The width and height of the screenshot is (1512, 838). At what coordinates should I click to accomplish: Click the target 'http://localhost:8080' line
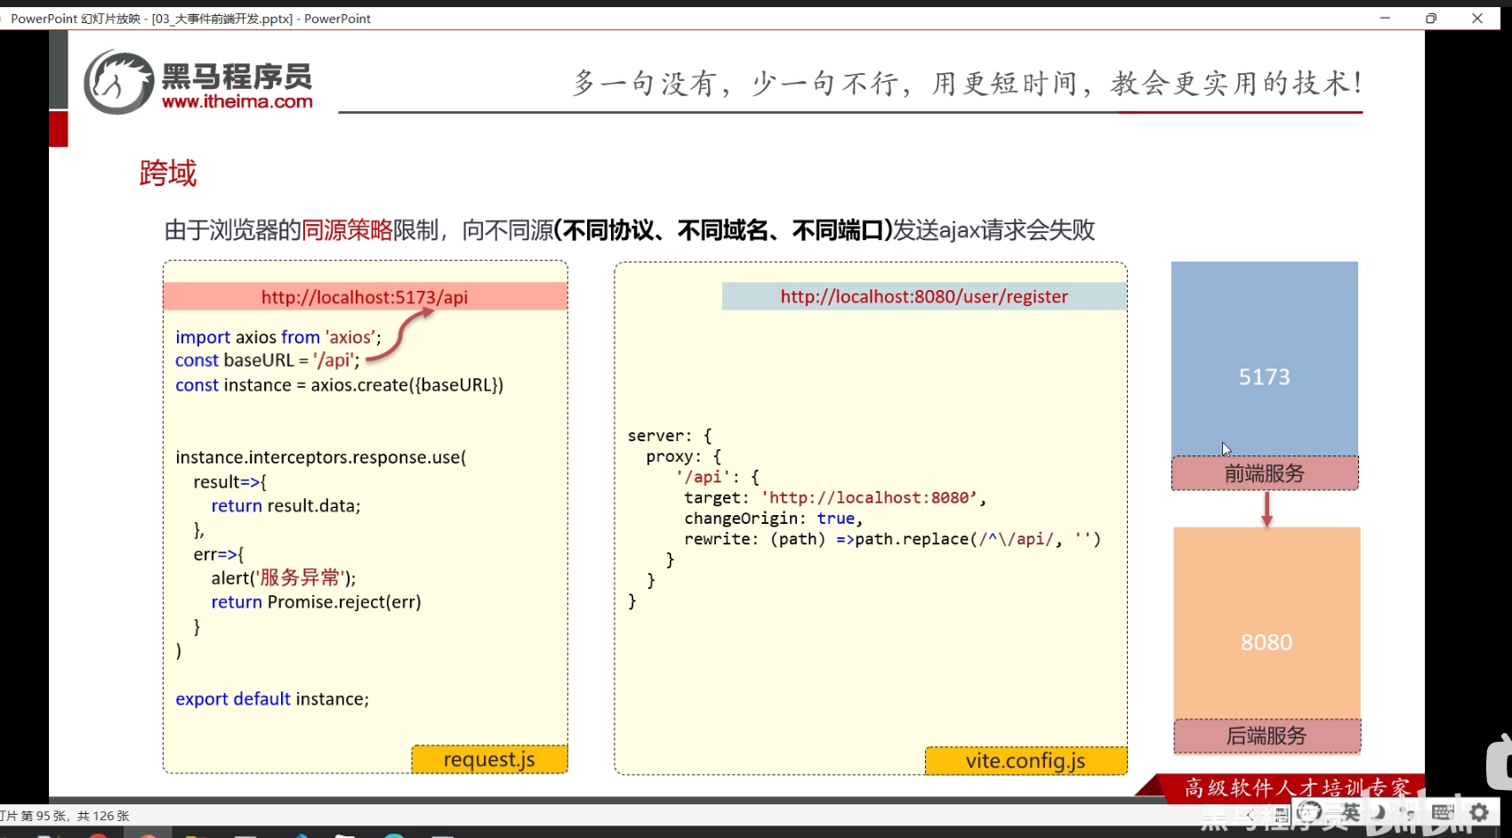(x=835, y=498)
